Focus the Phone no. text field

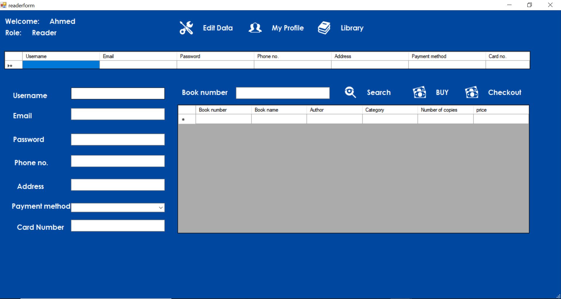[x=118, y=161]
